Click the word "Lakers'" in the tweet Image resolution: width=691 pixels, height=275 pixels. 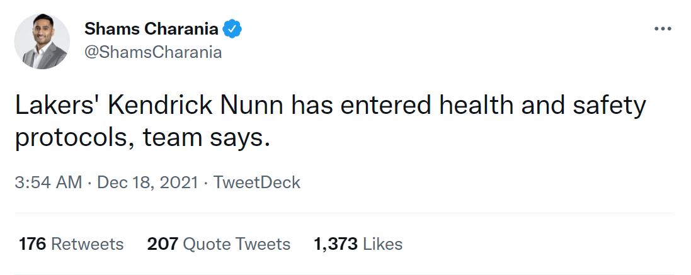click(55, 106)
